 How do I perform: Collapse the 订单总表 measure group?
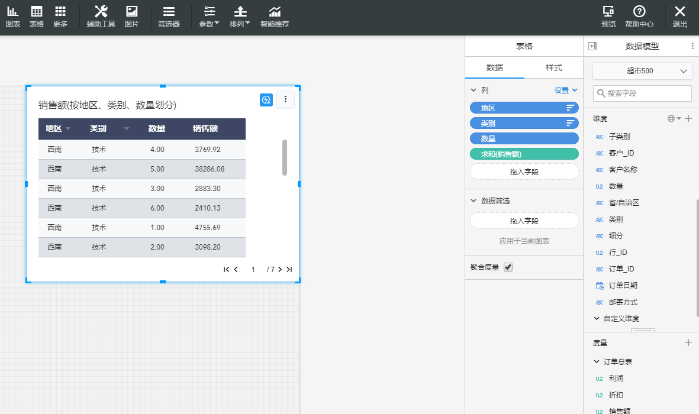coord(597,361)
